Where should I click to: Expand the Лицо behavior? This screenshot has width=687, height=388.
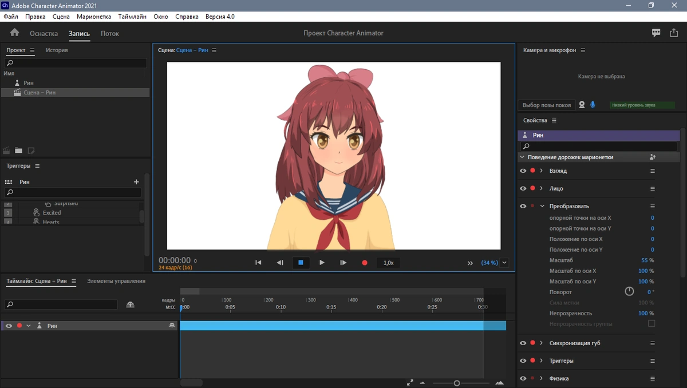tap(542, 189)
